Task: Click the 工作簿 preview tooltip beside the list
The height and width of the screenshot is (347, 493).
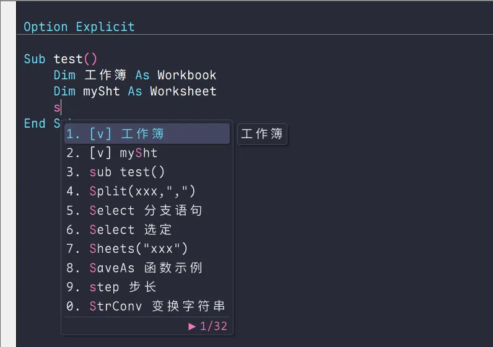Action: [261, 134]
